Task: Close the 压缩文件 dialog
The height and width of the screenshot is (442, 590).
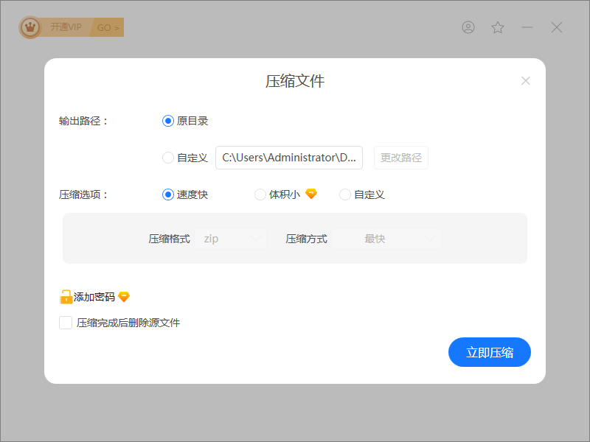Action: tap(526, 81)
